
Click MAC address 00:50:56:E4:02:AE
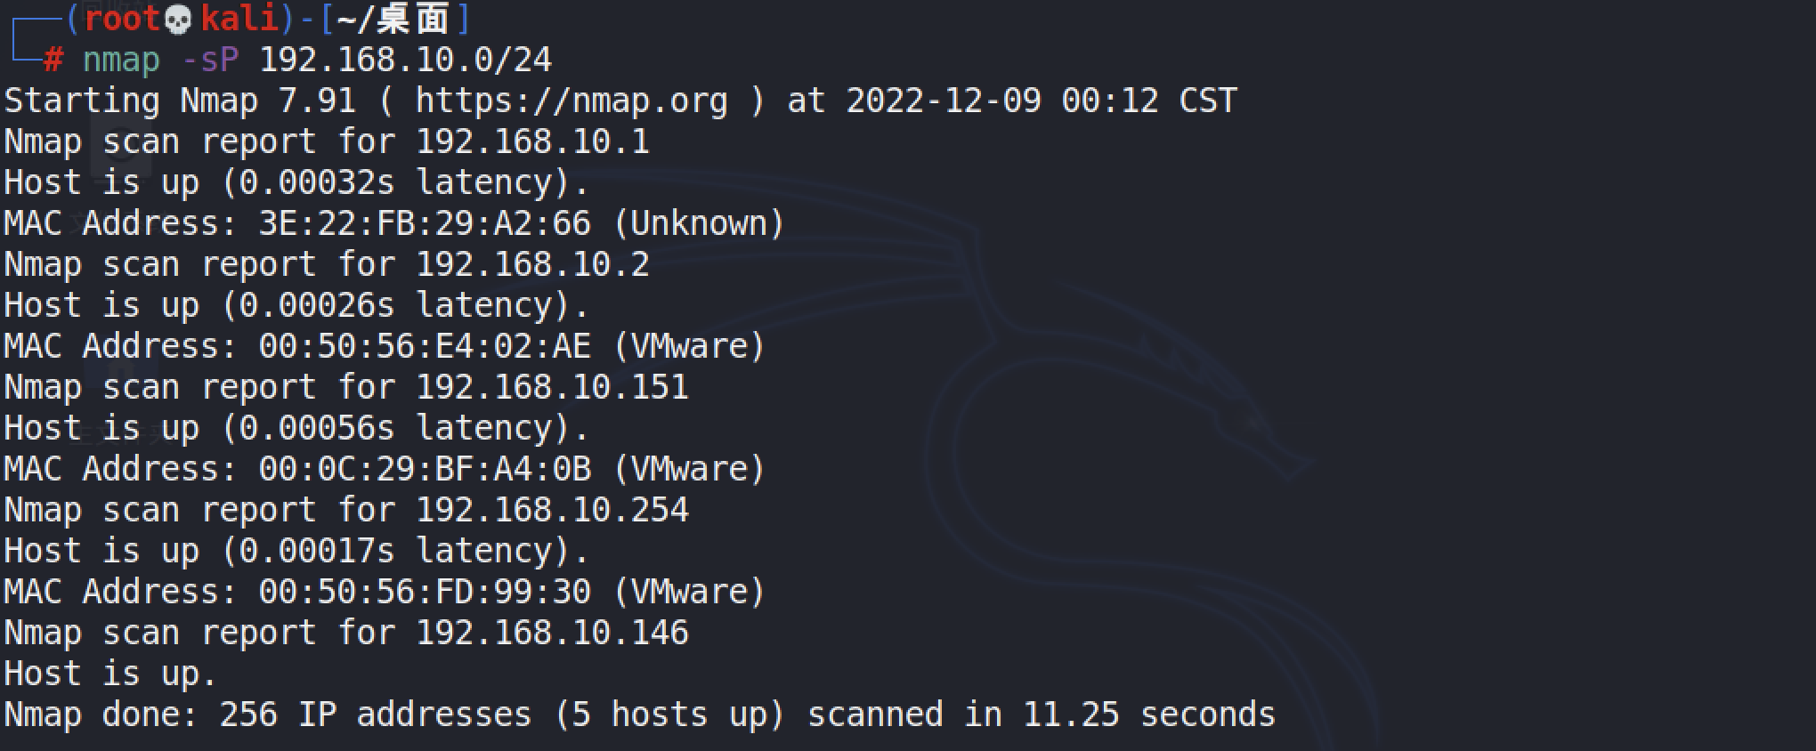[425, 346]
